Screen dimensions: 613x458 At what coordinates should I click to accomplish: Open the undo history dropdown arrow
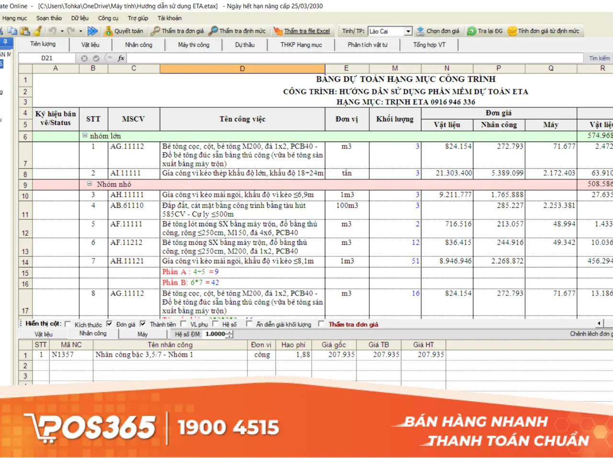(x=62, y=31)
